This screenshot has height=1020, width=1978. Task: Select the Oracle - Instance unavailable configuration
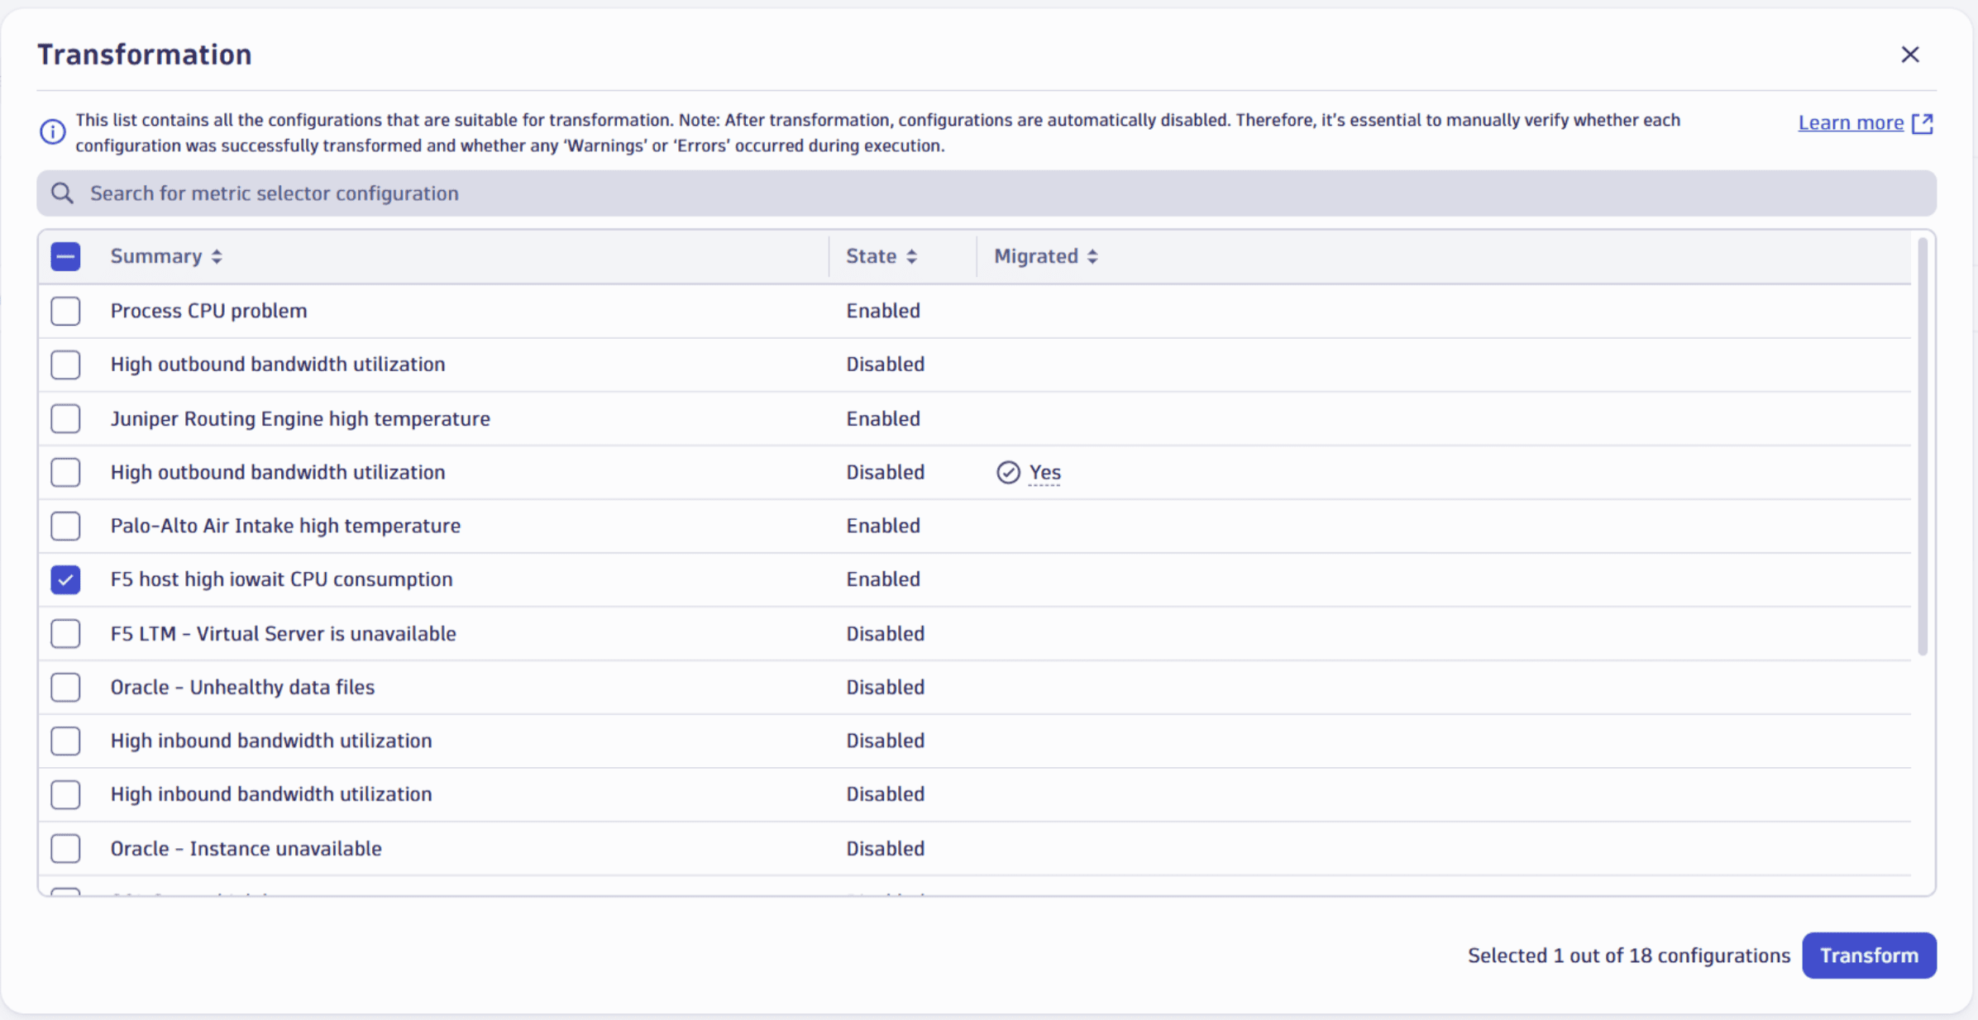click(65, 848)
